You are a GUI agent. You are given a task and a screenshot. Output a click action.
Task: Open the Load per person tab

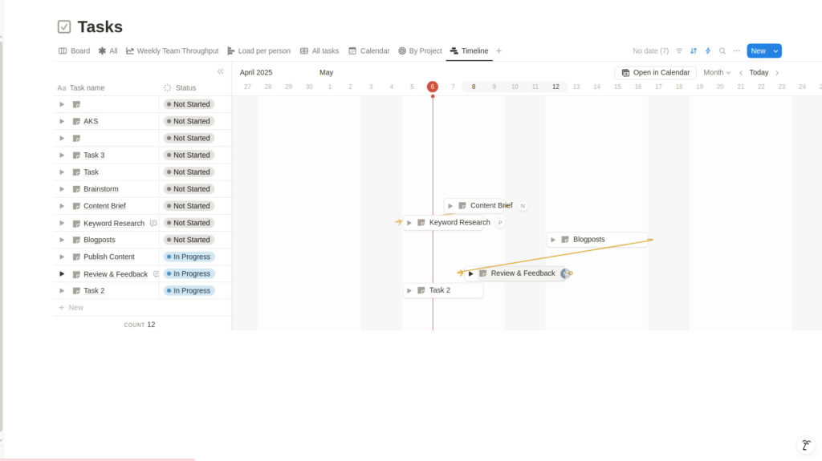258,51
